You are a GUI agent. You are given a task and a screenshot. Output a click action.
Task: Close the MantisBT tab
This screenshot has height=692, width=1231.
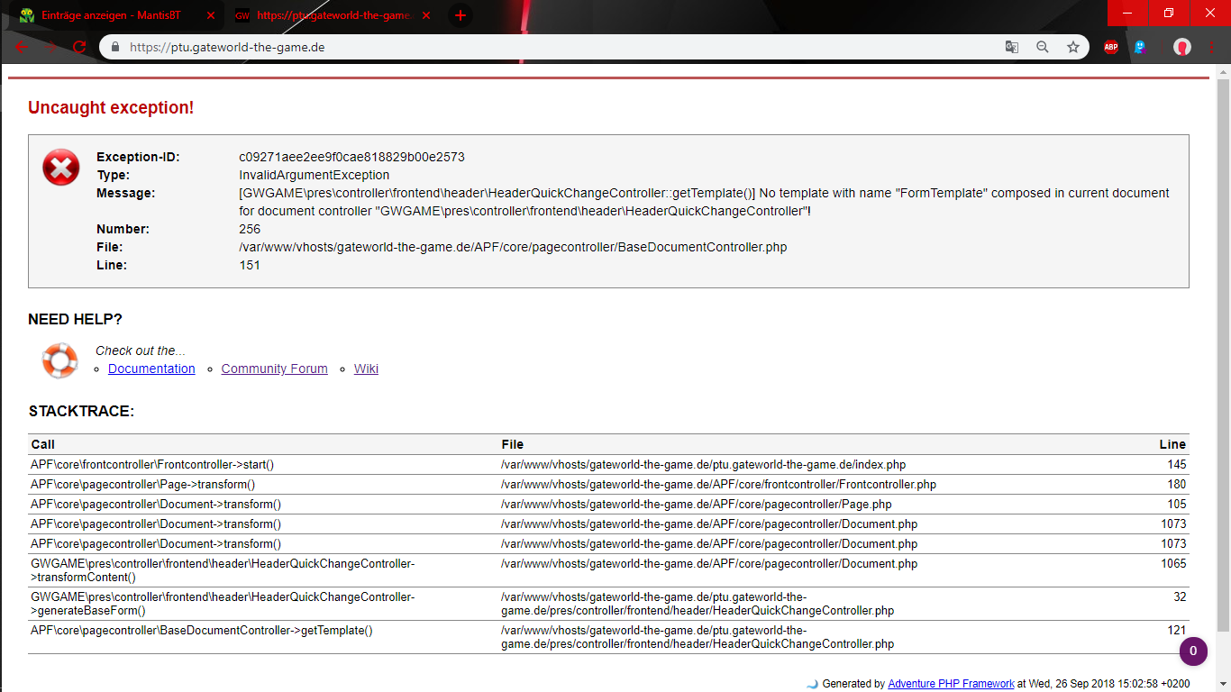[x=211, y=15]
